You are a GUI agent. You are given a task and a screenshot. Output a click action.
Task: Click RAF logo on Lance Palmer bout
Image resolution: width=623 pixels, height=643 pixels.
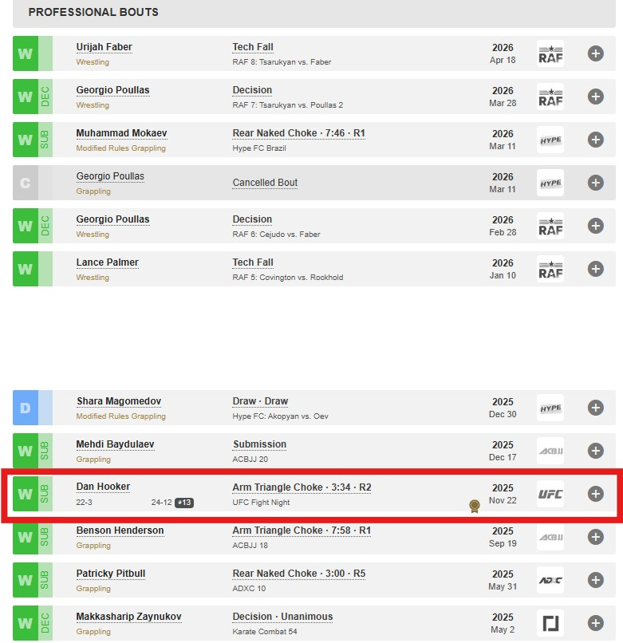pyautogui.click(x=550, y=269)
